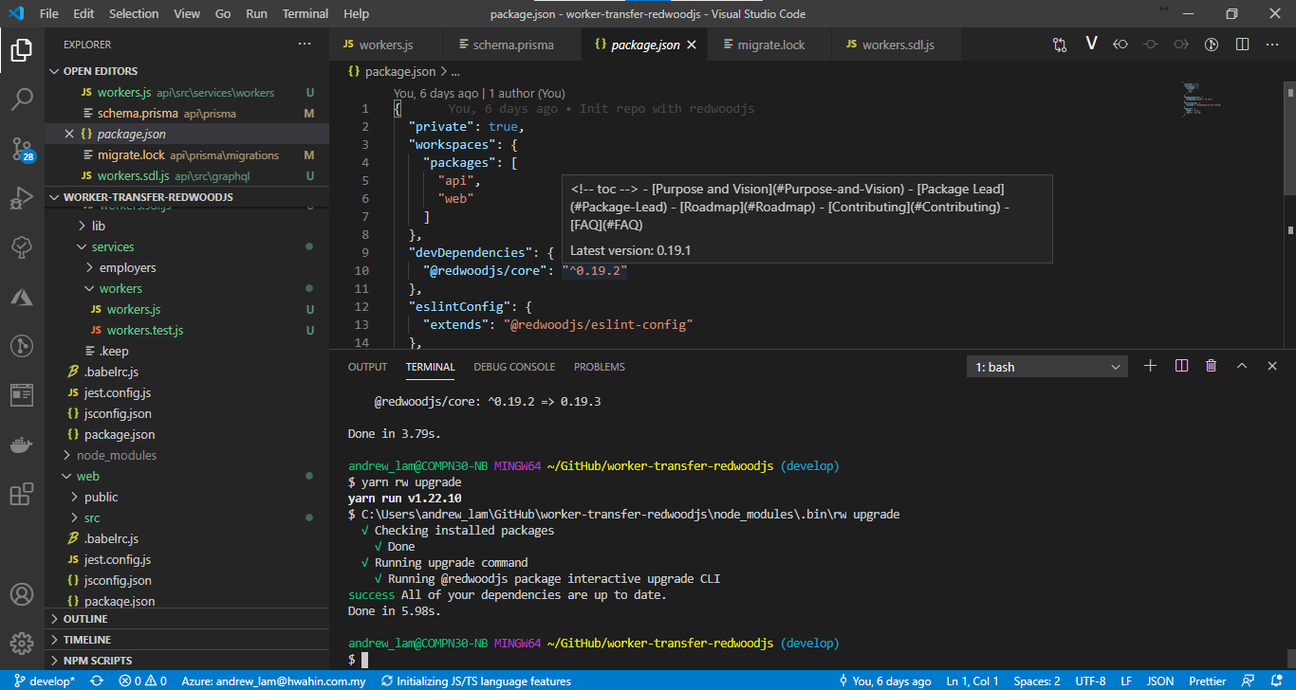Expand the src folder under web

[92, 517]
